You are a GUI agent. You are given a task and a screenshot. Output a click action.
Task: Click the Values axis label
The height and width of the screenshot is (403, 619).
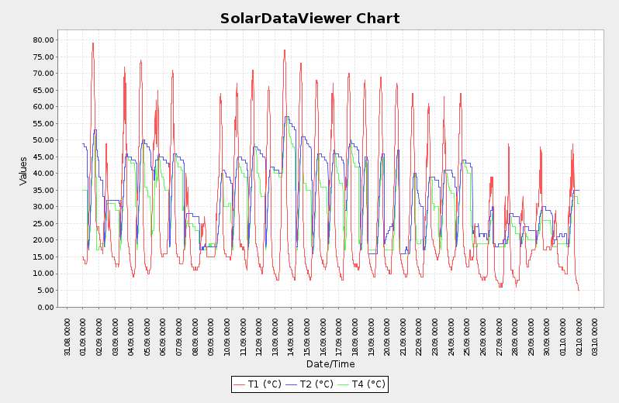click(23, 171)
